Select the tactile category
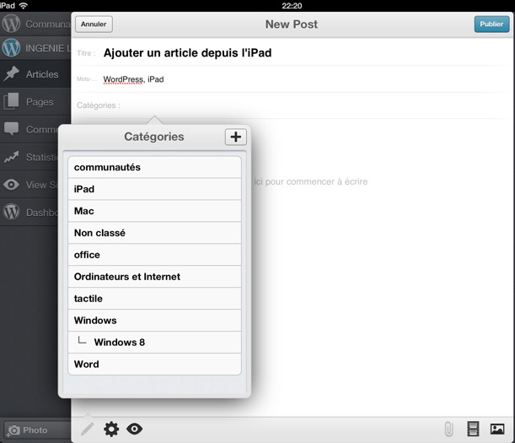 coord(154,299)
